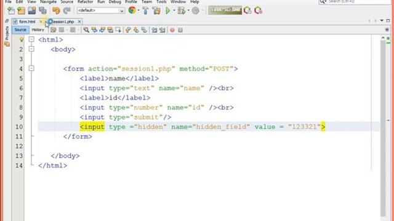Collapse the form tag fold on line 4
Screen dimensions: 394x221
click(x=31, y=68)
